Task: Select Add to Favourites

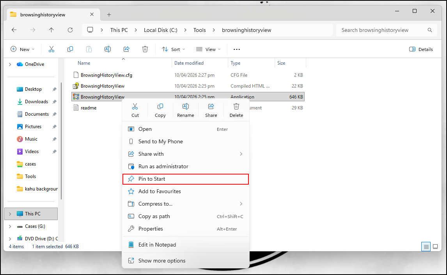Action: coord(186,191)
